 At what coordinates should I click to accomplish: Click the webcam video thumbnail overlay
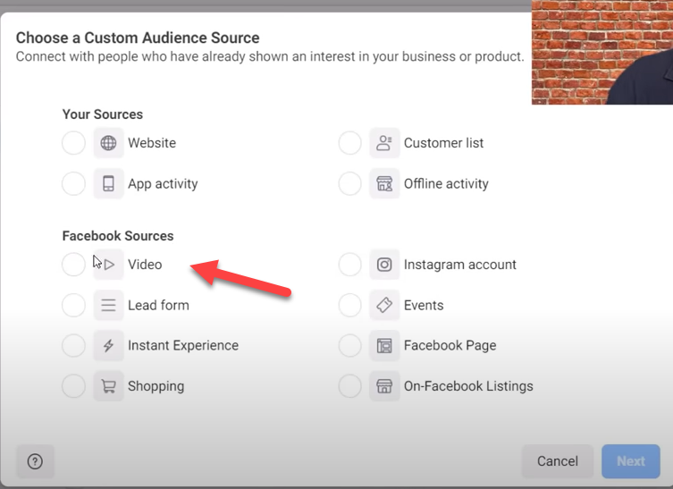pos(602,52)
